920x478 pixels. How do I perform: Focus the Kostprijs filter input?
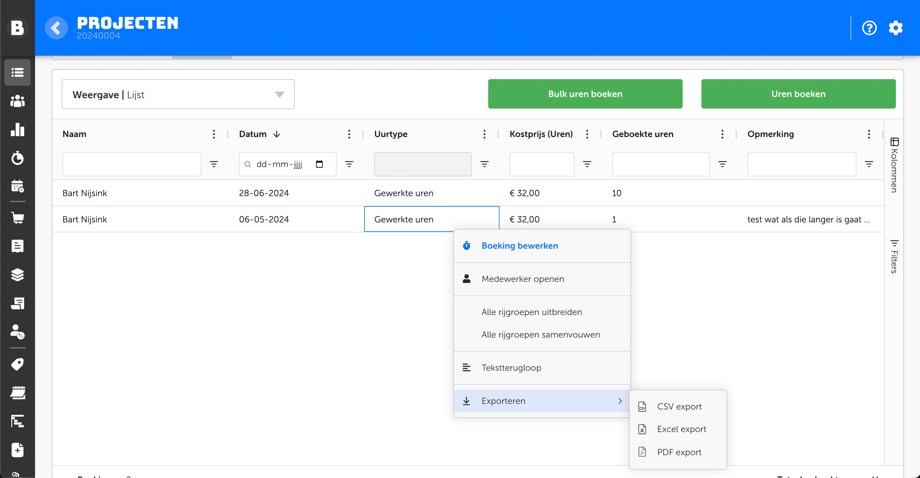tap(541, 164)
